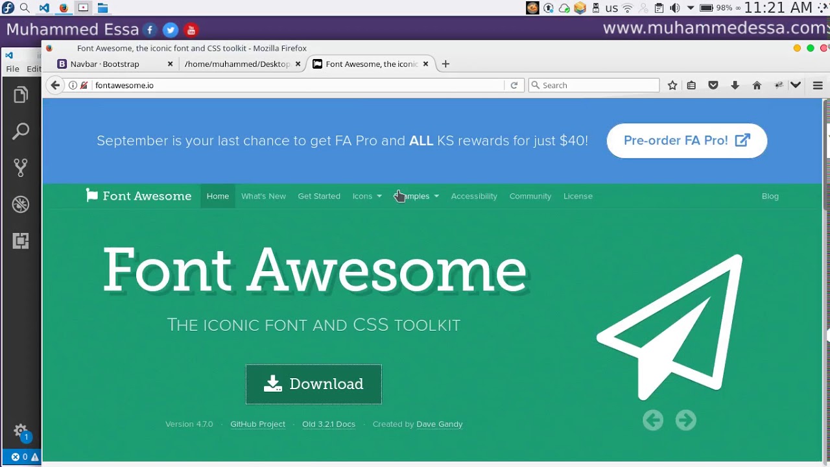Click the page vertical scrollbar
The width and height of the screenshot is (830, 467).
[x=826, y=154]
